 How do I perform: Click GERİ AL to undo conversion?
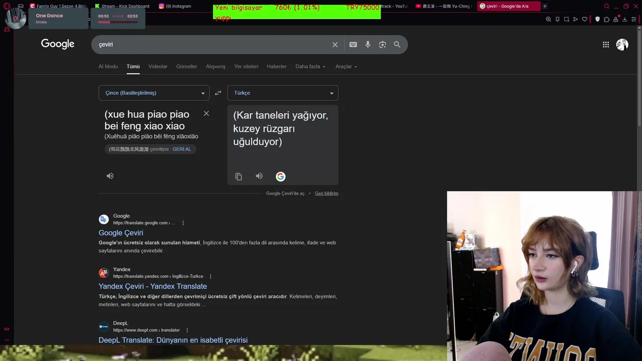point(182,149)
